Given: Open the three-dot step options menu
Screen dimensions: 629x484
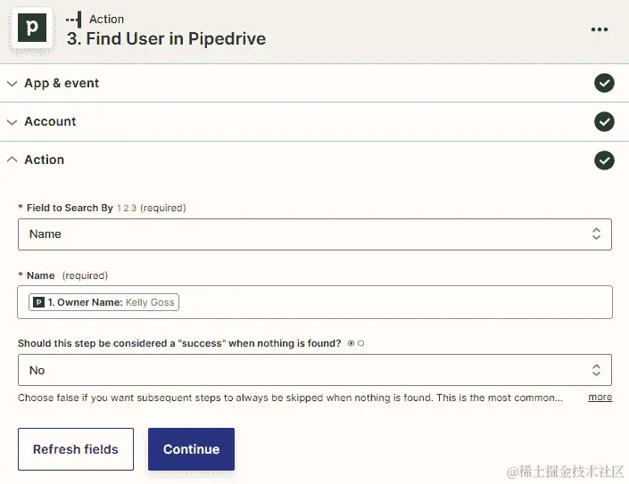Looking at the screenshot, I should tap(600, 29).
